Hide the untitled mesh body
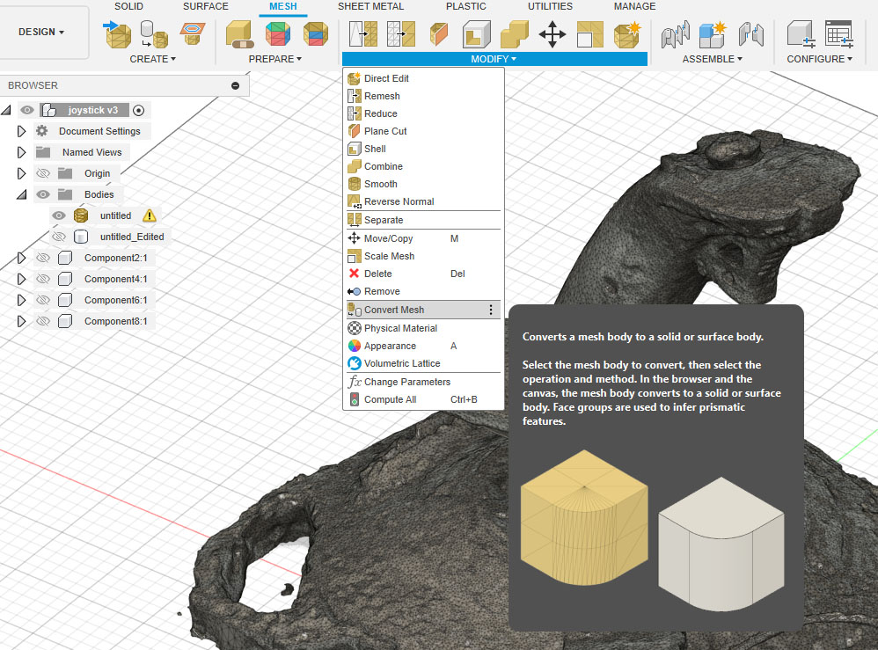The width and height of the screenshot is (878, 650). click(x=58, y=215)
